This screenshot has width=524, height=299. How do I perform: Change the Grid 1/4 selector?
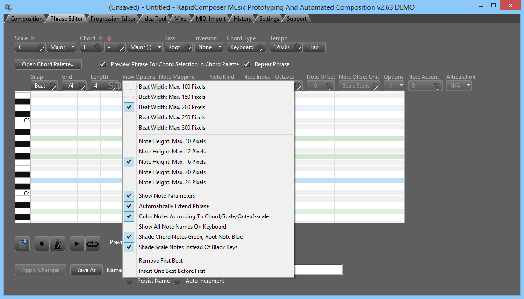[74, 86]
